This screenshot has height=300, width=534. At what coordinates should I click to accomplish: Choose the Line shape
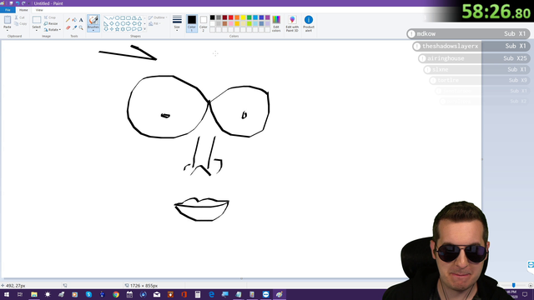pyautogui.click(x=106, y=18)
